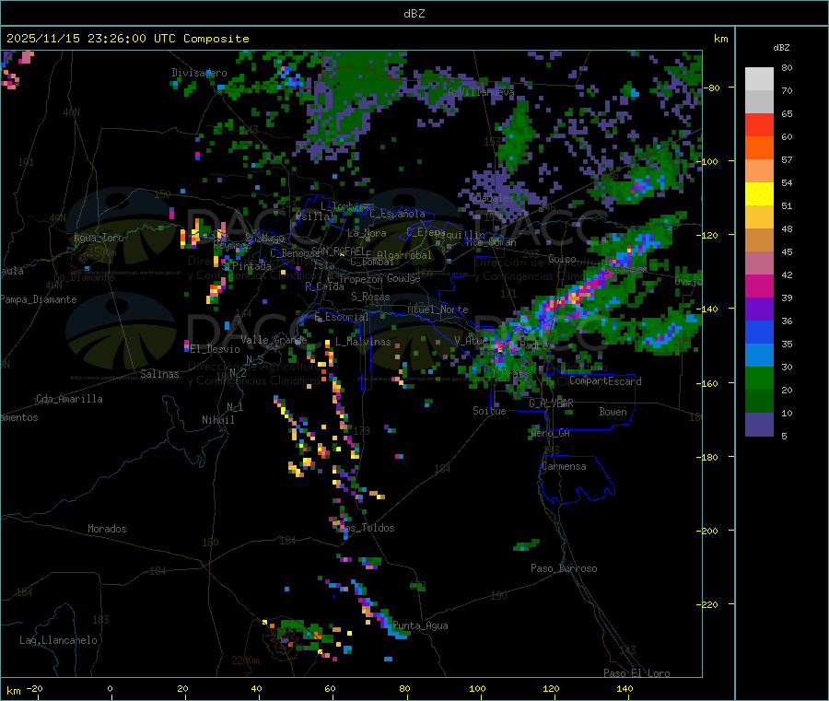Select the Carmensa location label

(564, 466)
